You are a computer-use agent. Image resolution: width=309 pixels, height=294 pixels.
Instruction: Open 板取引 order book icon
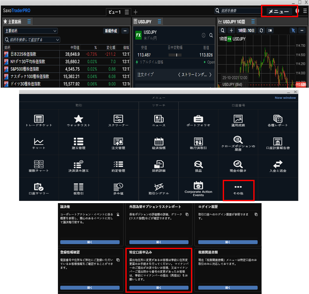click(78, 189)
